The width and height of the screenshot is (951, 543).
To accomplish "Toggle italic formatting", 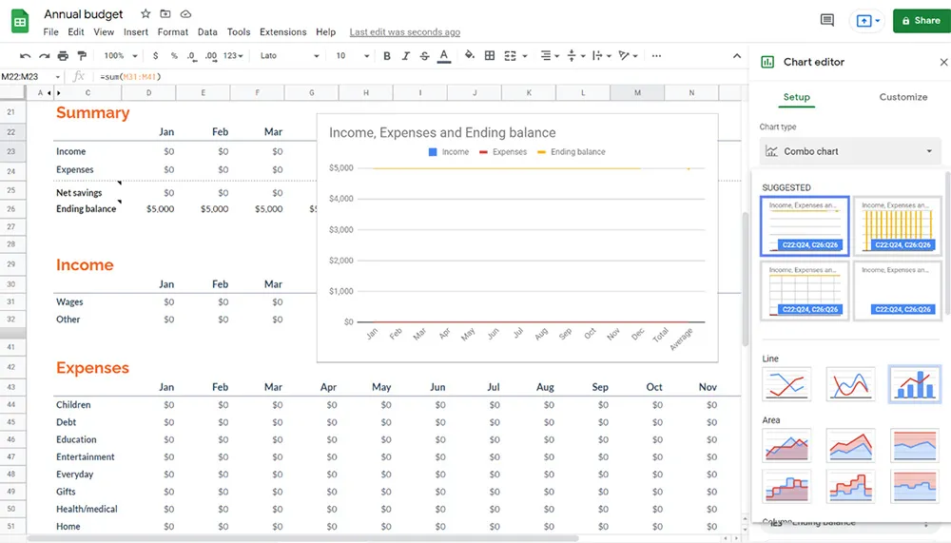I will coord(406,56).
